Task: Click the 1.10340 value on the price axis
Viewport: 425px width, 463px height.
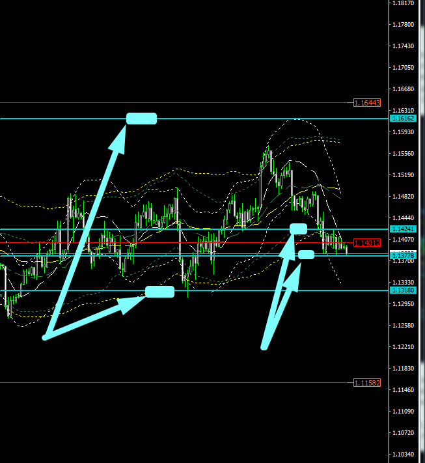Action: point(404,454)
